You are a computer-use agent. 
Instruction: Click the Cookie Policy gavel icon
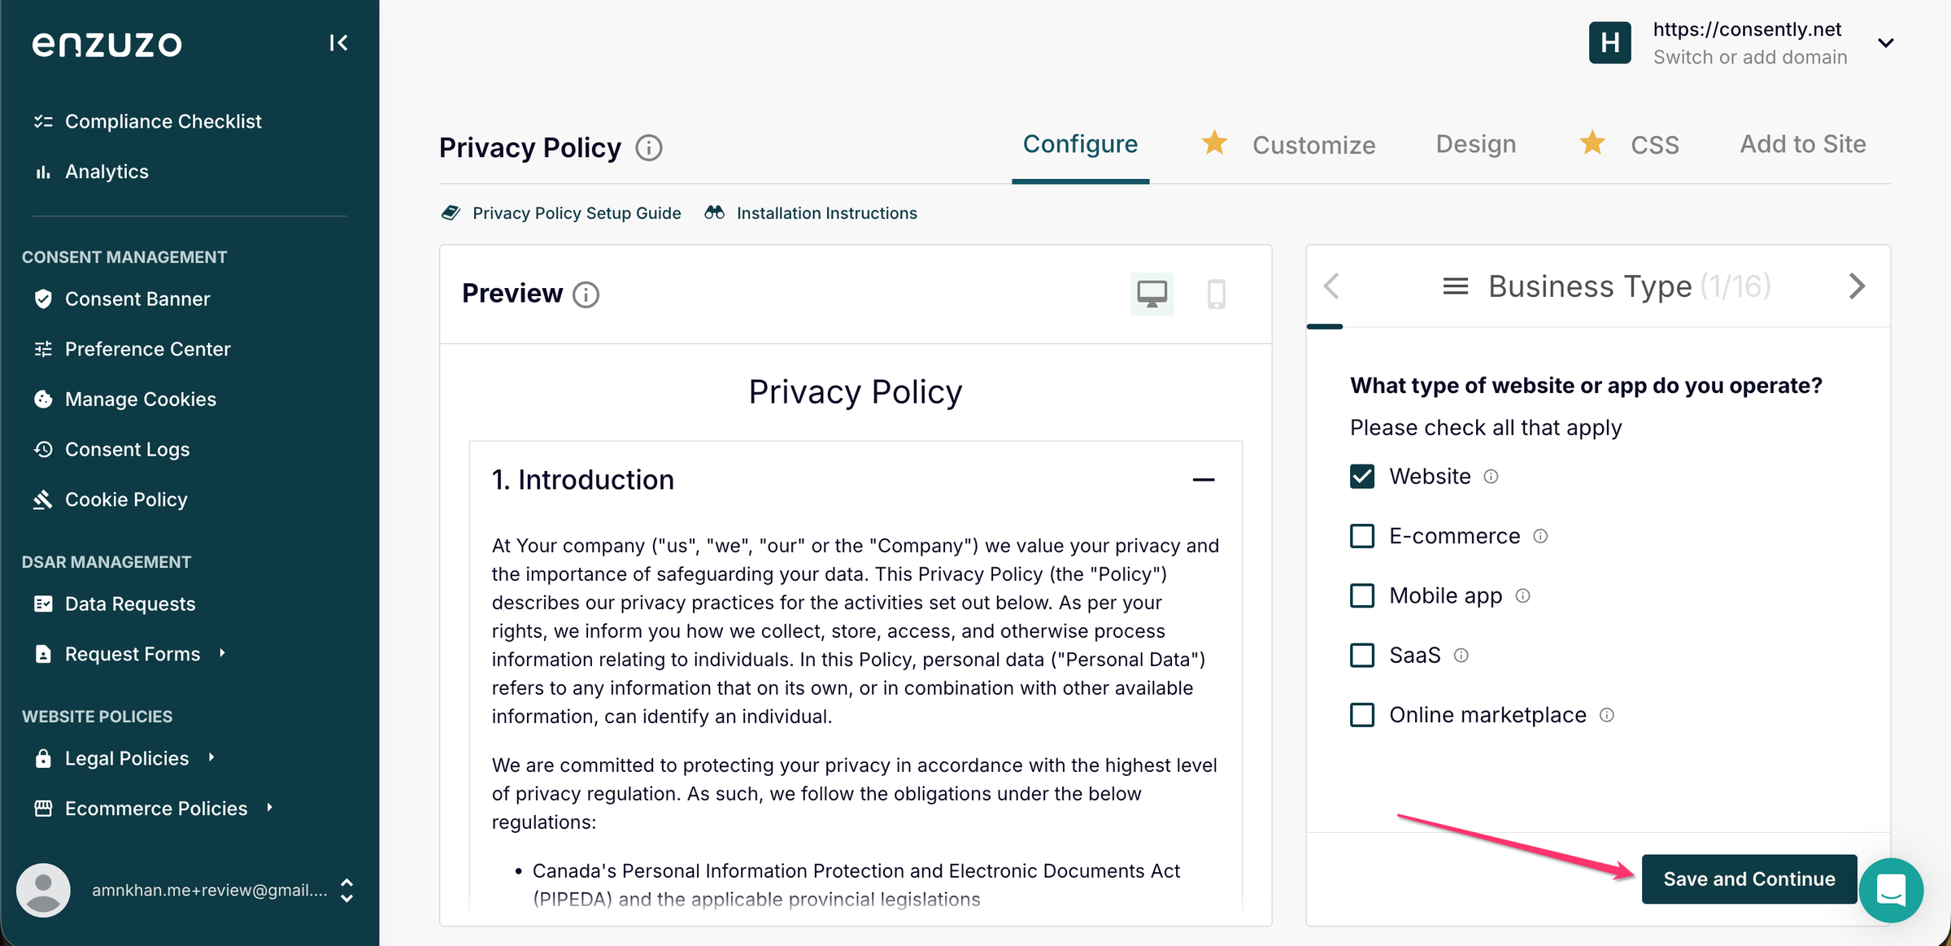(x=43, y=499)
